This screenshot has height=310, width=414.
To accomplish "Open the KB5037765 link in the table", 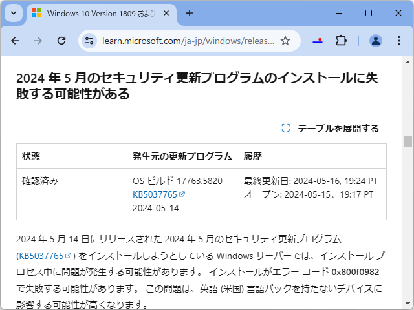I will [x=158, y=194].
